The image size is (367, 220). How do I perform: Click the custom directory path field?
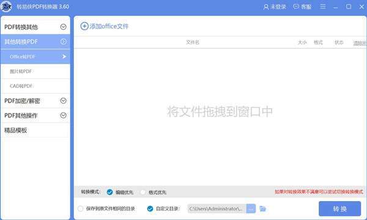(x=217, y=208)
